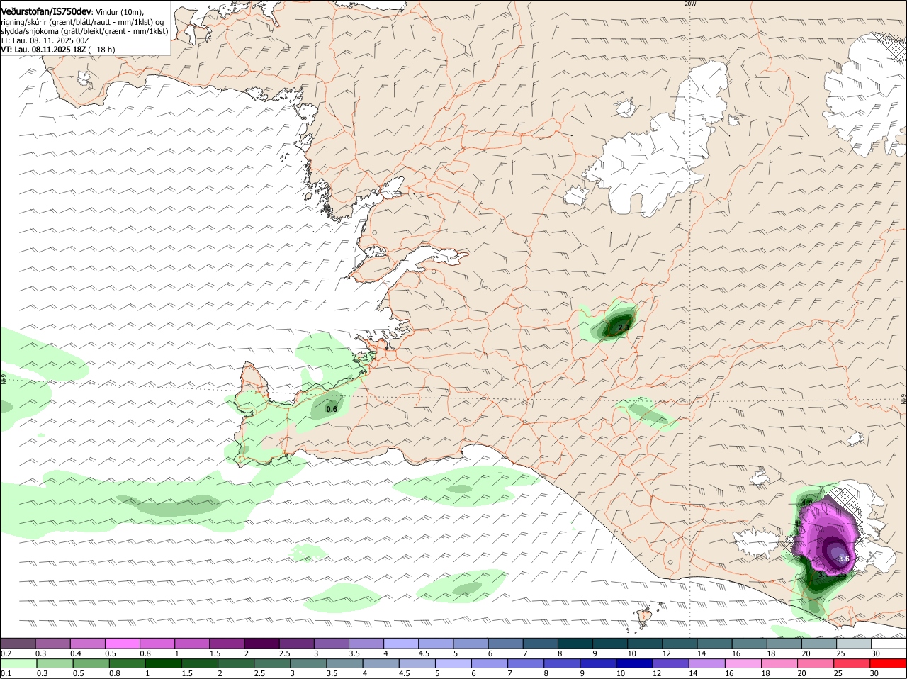The width and height of the screenshot is (907, 679).
Task: Pick the light grey 25 swatch in upper legend row
Action: pyautogui.click(x=855, y=643)
